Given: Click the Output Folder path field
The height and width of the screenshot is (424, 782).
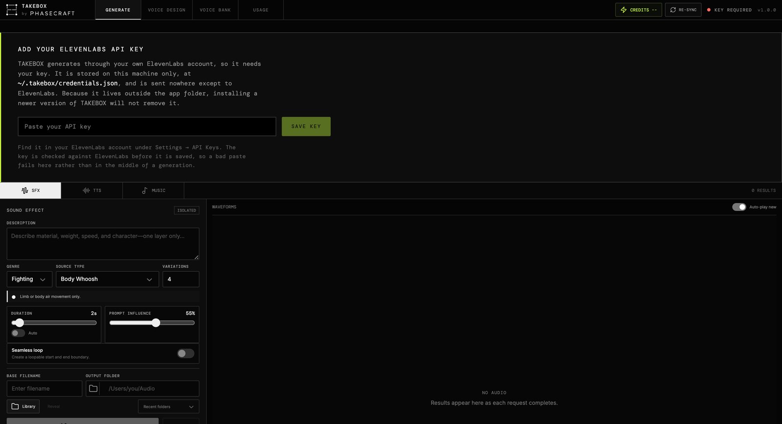Looking at the screenshot, I should [x=150, y=388].
